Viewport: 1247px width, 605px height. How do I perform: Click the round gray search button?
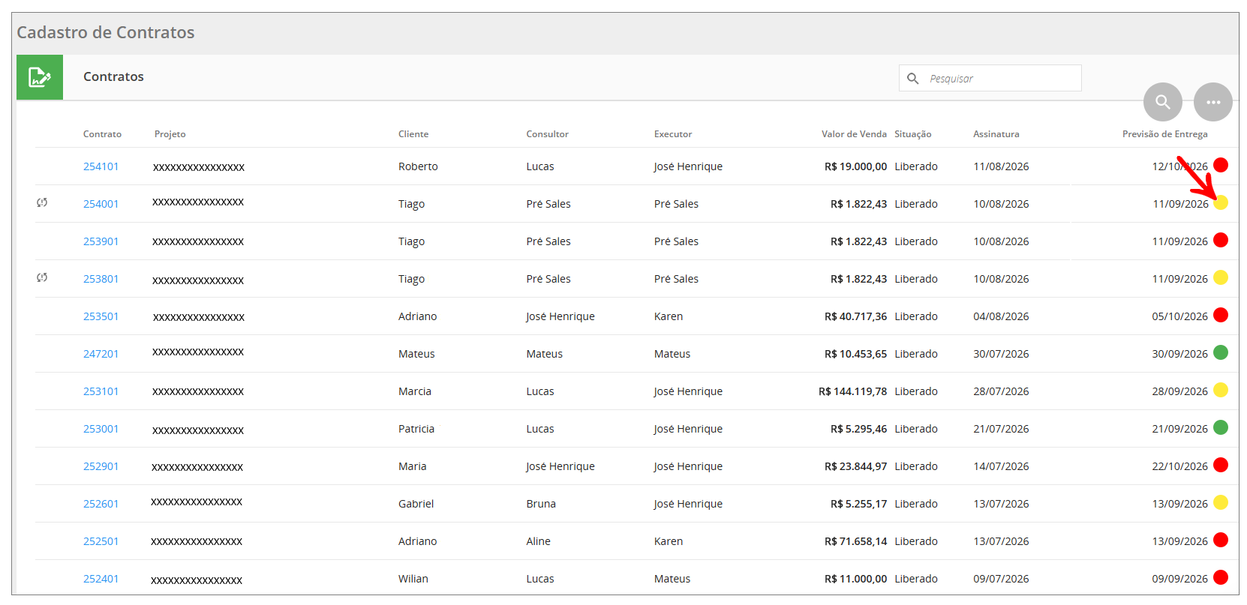[x=1163, y=102]
